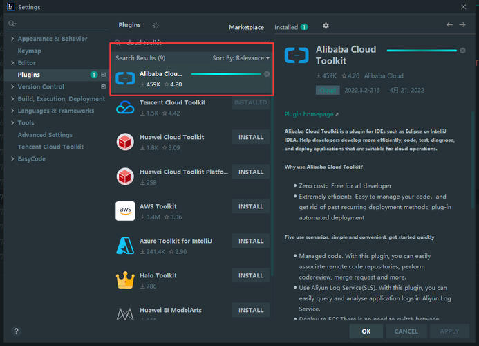Install the Halo Toolkit plugin
Image resolution: width=479 pixels, height=346 pixels.
[x=251, y=275]
